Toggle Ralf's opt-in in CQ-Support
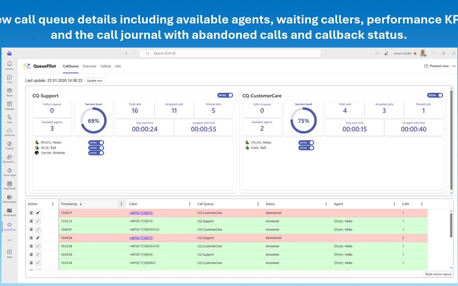Viewport: 458px width, 286px height. pos(96,148)
